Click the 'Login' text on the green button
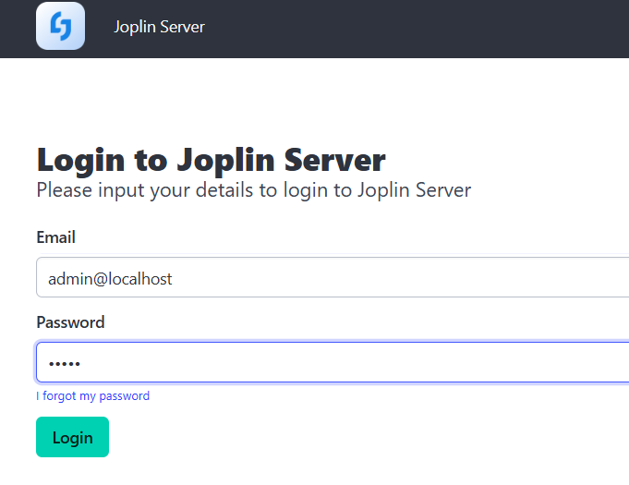The height and width of the screenshot is (485, 629). tap(72, 437)
